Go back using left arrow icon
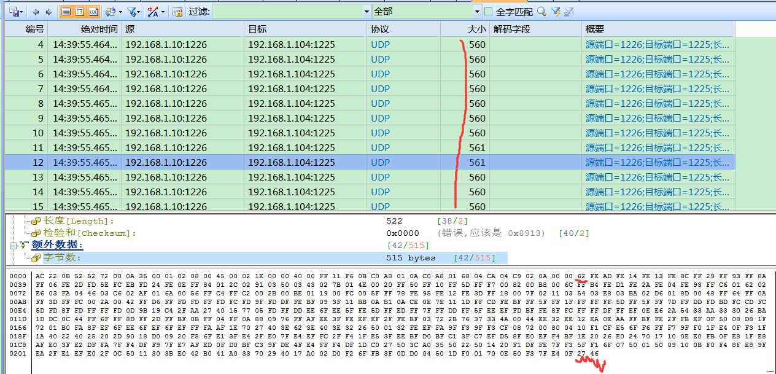The height and width of the screenshot is (374, 776). tap(36, 10)
